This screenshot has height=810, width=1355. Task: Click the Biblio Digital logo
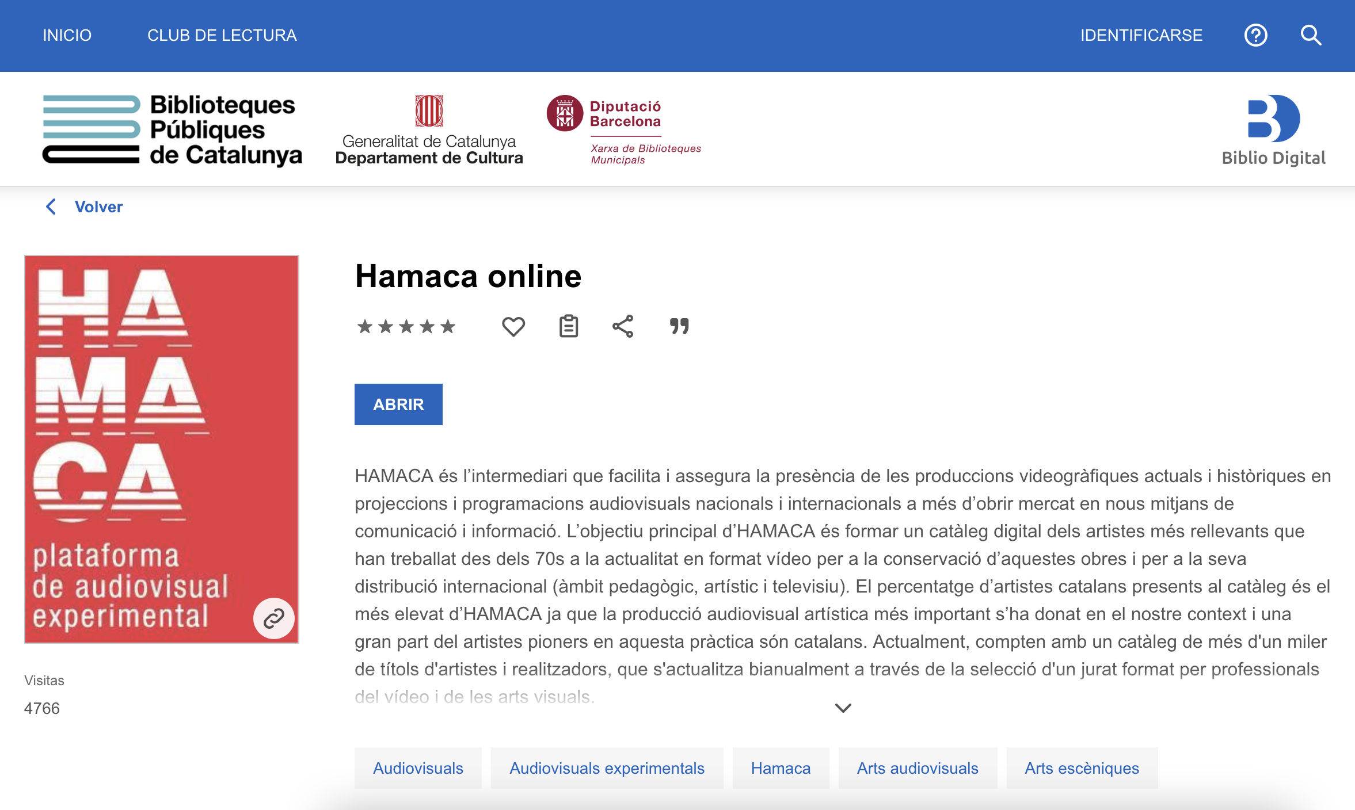pos(1273,131)
